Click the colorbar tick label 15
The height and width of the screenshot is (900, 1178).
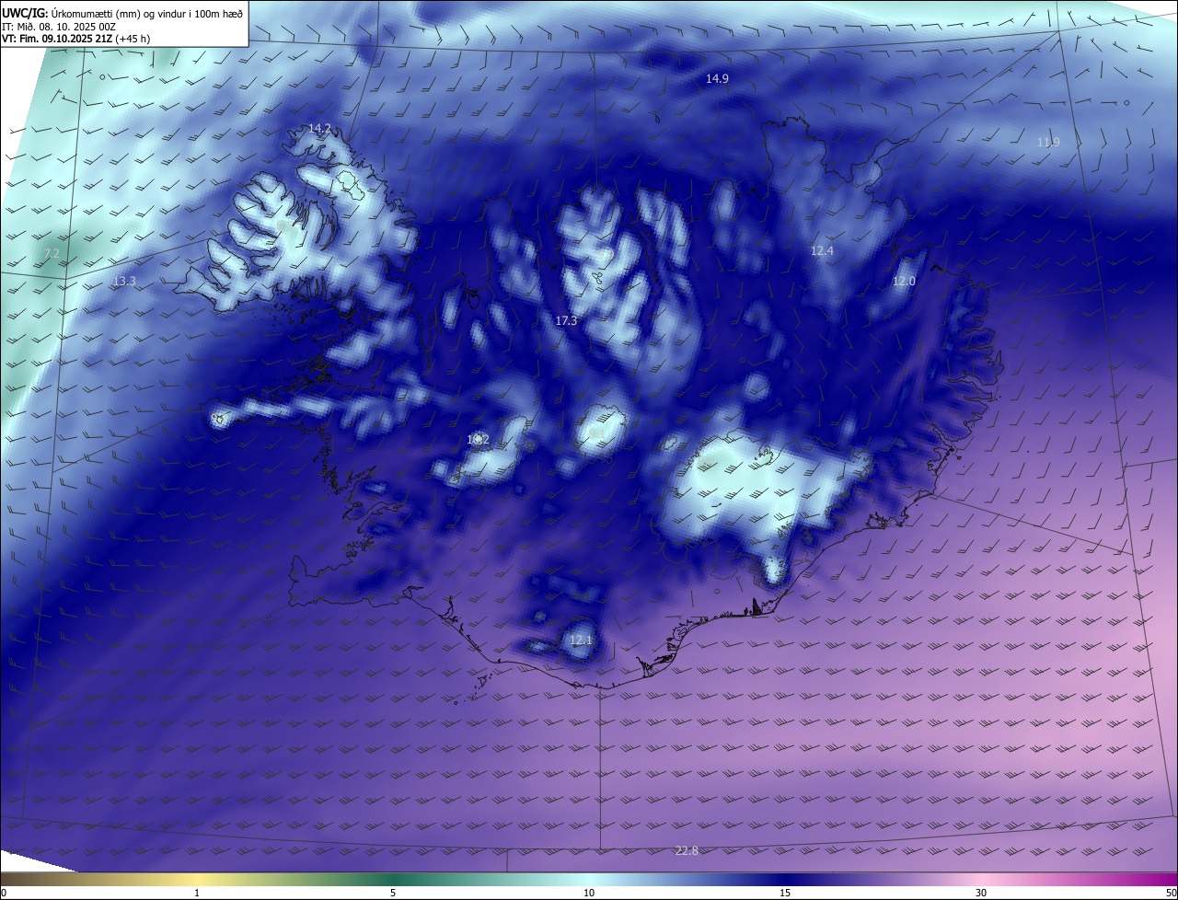tap(785, 893)
